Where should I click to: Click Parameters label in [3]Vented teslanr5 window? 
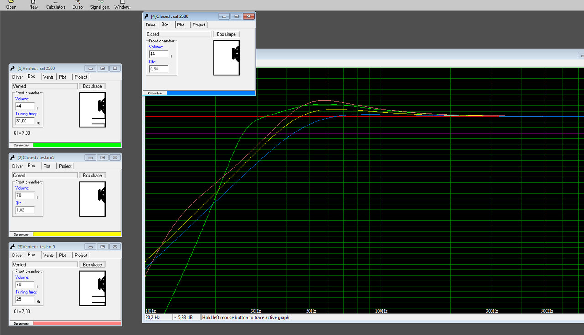(x=21, y=324)
